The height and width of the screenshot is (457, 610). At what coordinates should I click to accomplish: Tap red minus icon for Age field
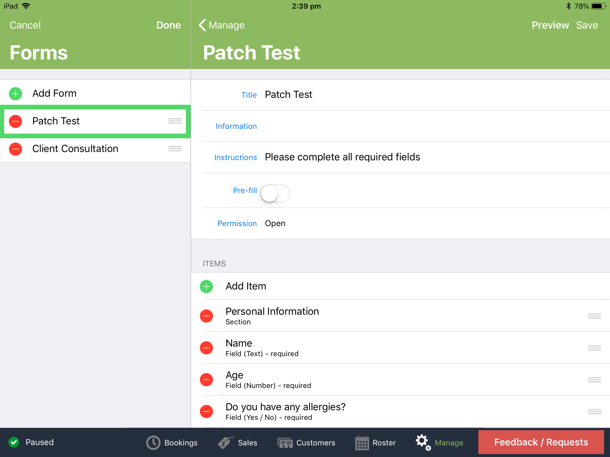click(x=206, y=380)
